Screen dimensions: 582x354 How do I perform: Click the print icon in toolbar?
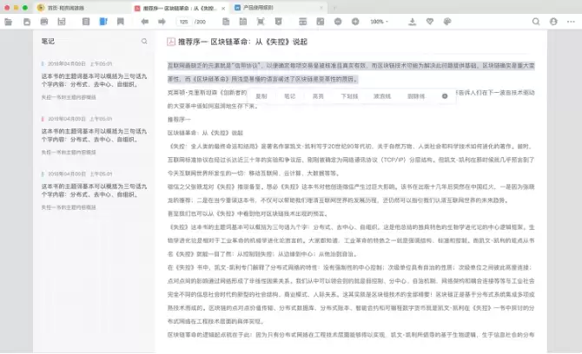(x=44, y=22)
